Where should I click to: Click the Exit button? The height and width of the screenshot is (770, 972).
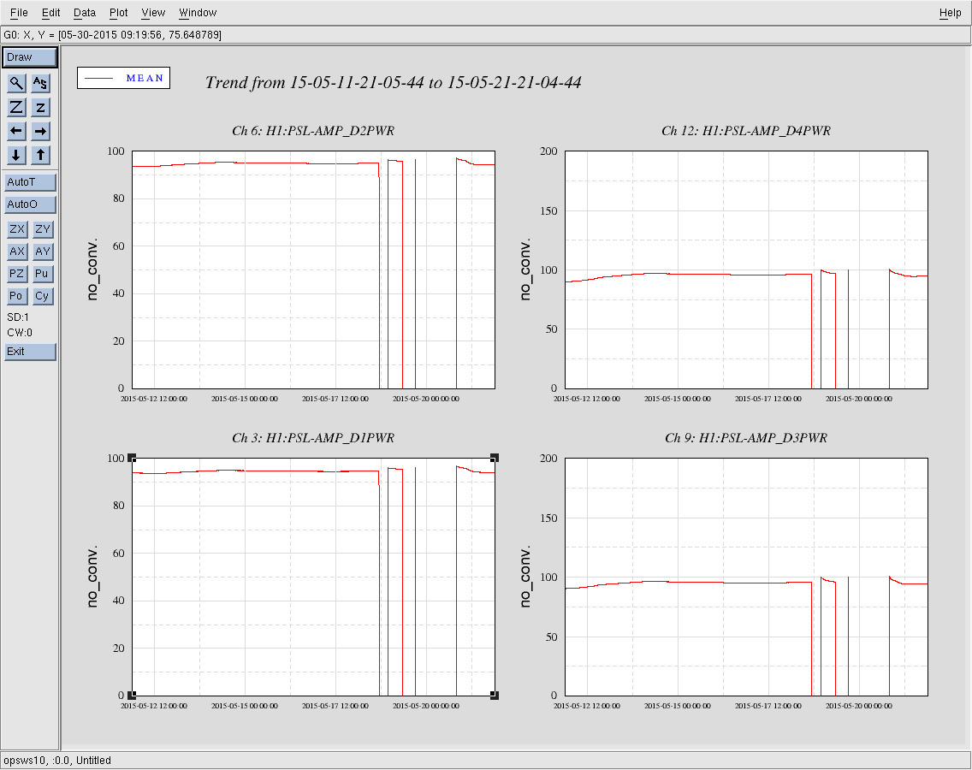point(30,352)
